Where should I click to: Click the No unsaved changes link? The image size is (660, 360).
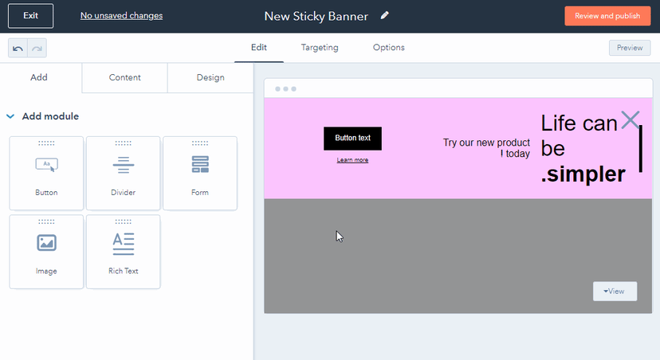[x=121, y=16]
